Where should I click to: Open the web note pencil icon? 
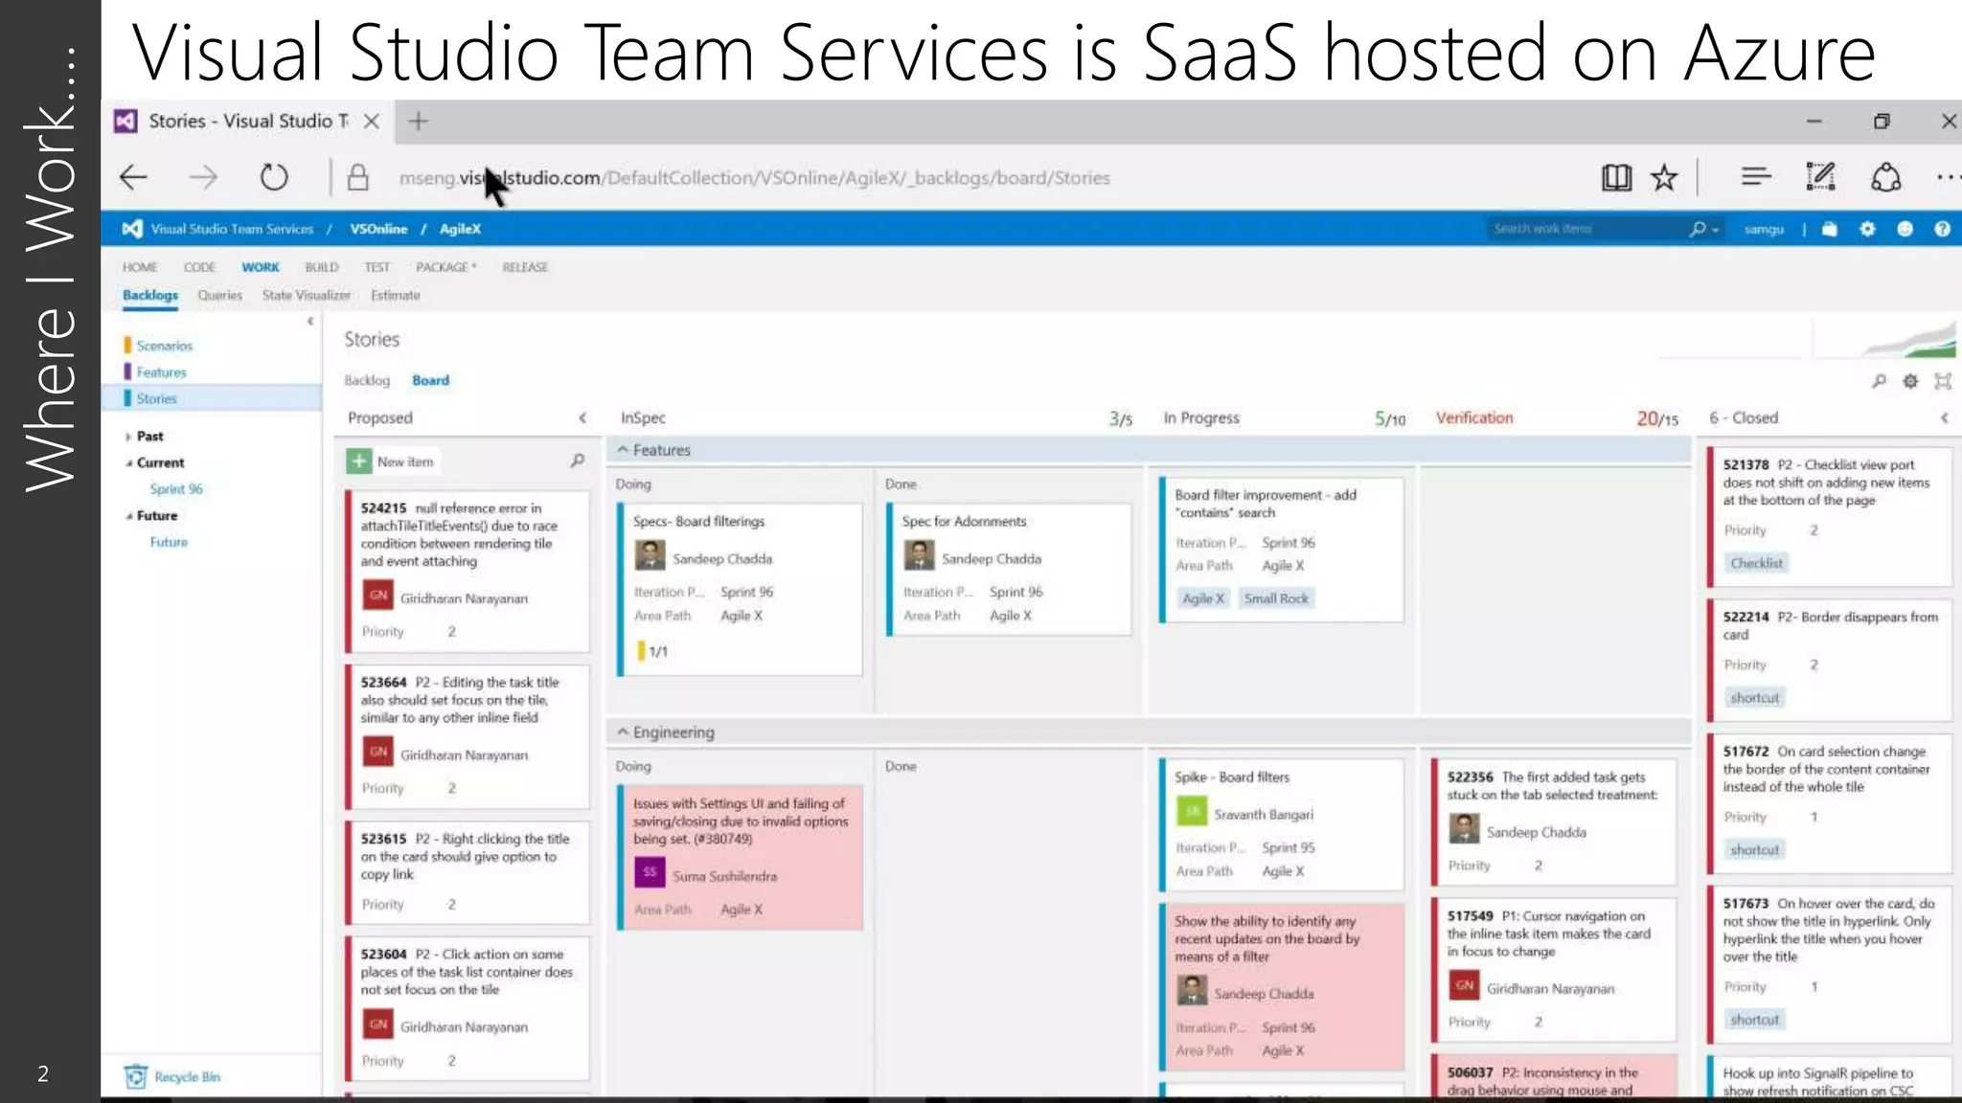[1819, 177]
